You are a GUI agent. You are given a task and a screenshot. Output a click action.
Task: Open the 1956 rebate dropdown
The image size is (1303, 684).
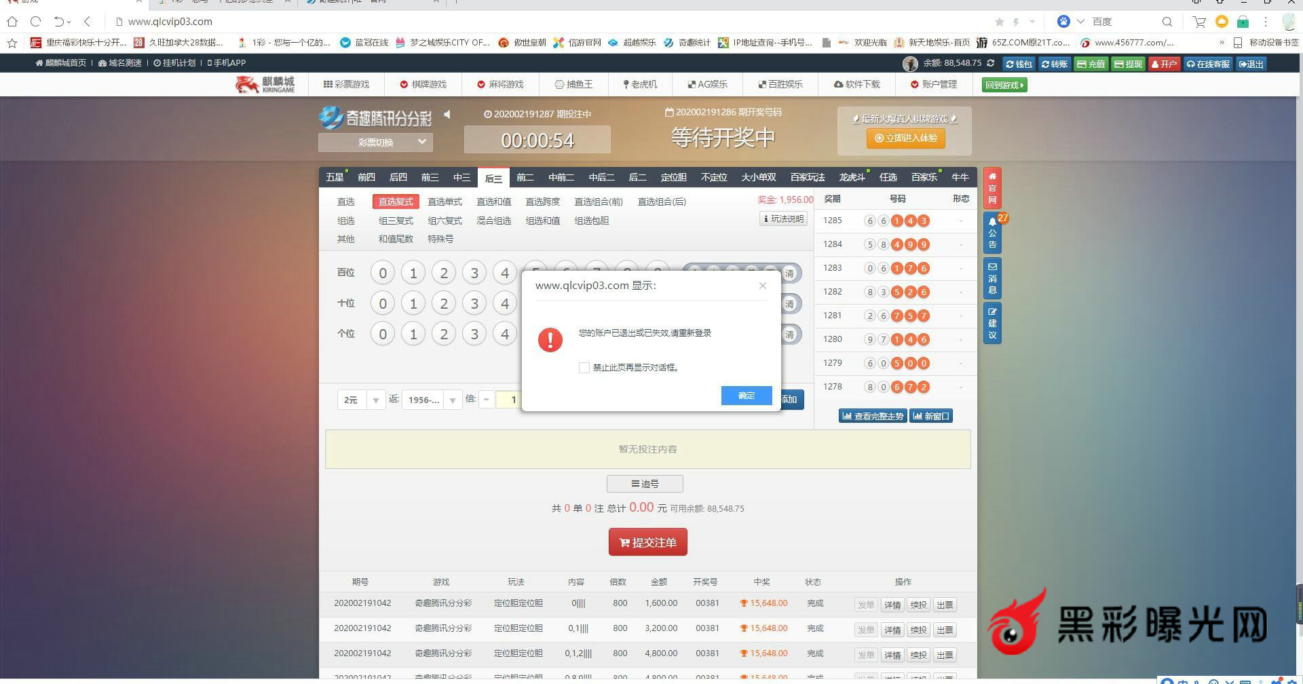[432, 400]
